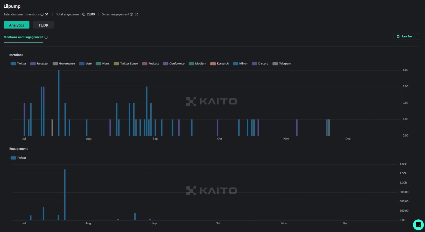Click the Oct label on Mentions chart axis

220,139
